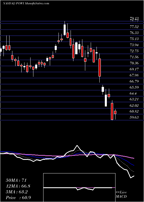Click the 63.21 price axis label
The image size is (144, 202).
click(x=134, y=99)
